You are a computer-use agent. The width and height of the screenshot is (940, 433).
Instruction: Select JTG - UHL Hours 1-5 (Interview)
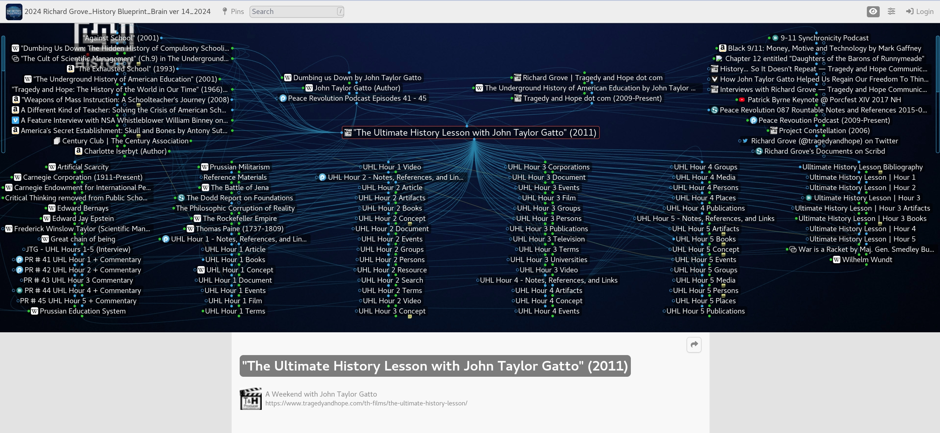point(78,249)
